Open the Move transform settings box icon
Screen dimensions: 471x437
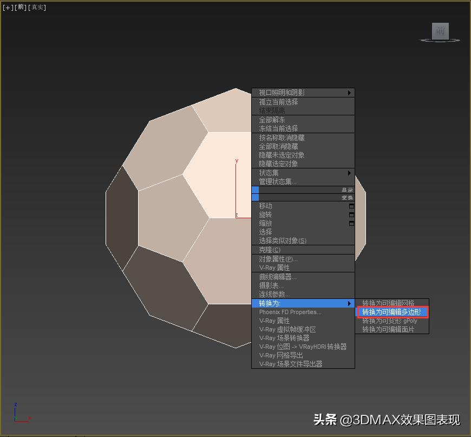click(351, 206)
